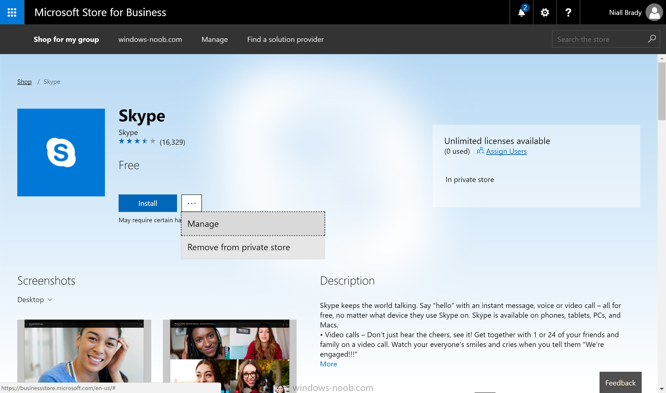Click the Assign Users people icon

480,151
